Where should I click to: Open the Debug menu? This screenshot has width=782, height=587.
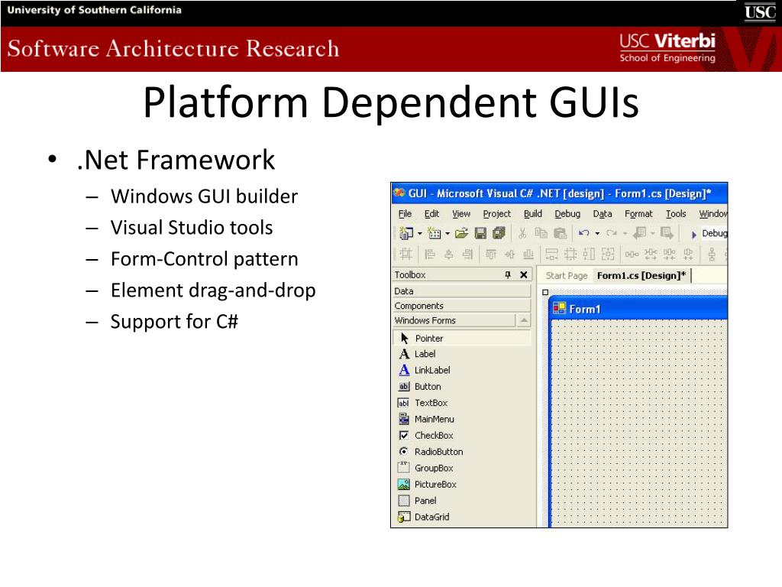click(x=567, y=214)
